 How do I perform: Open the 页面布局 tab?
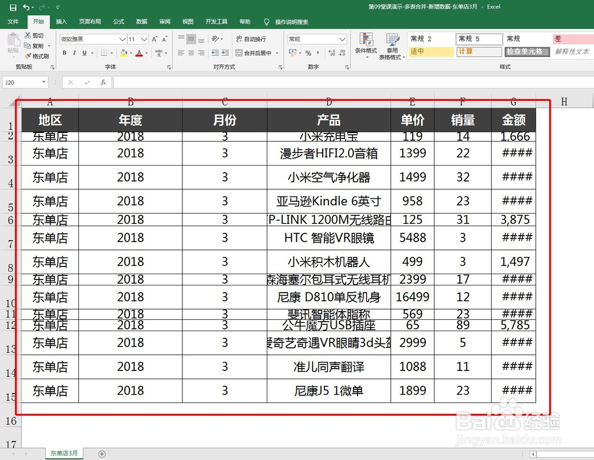pyautogui.click(x=90, y=21)
